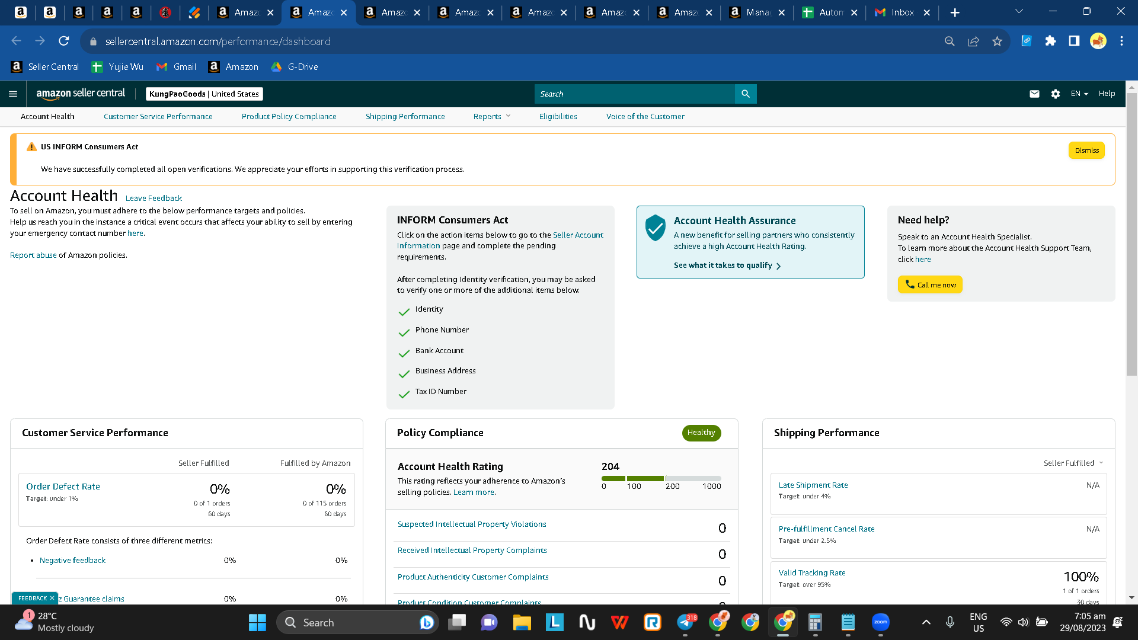This screenshot has width=1138, height=640.
Task: Click the Healthy status badge
Action: [701, 433]
